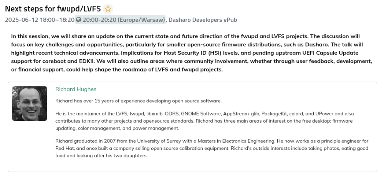Favourite the session with the star icon

pyautogui.click(x=108, y=9)
